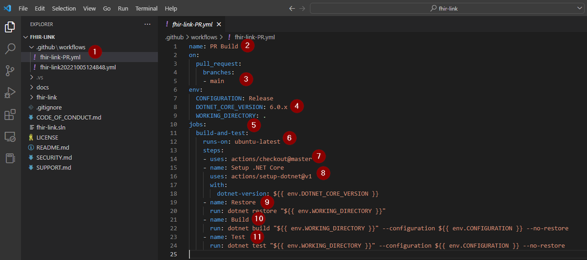
Task: Click the 'actions/setup-dotnet@v1' line
Action: [261, 176]
